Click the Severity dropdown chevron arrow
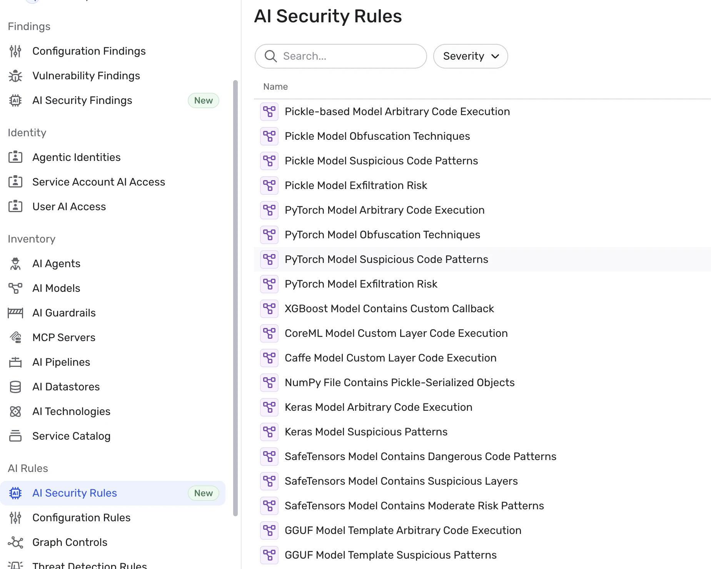711x569 pixels. coord(496,56)
